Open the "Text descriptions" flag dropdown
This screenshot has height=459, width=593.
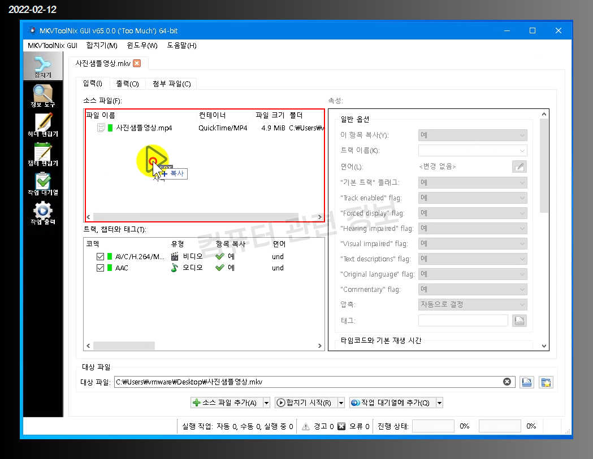point(473,259)
